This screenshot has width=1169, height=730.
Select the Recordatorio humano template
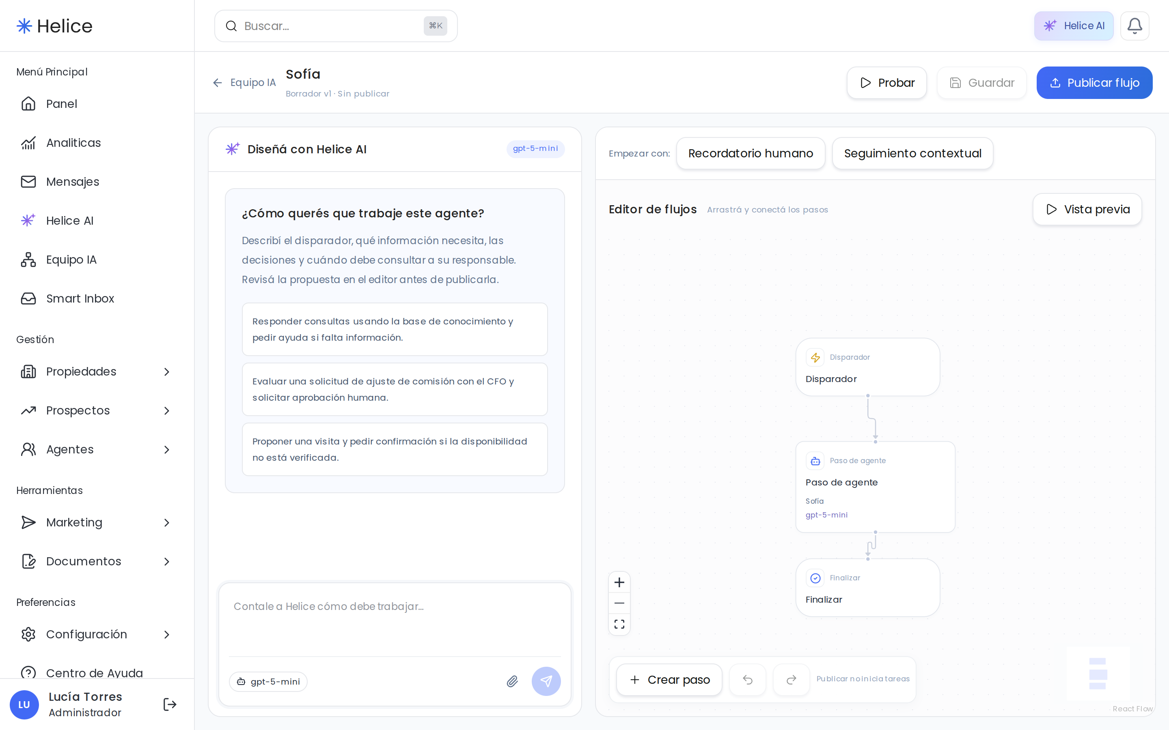click(x=751, y=154)
